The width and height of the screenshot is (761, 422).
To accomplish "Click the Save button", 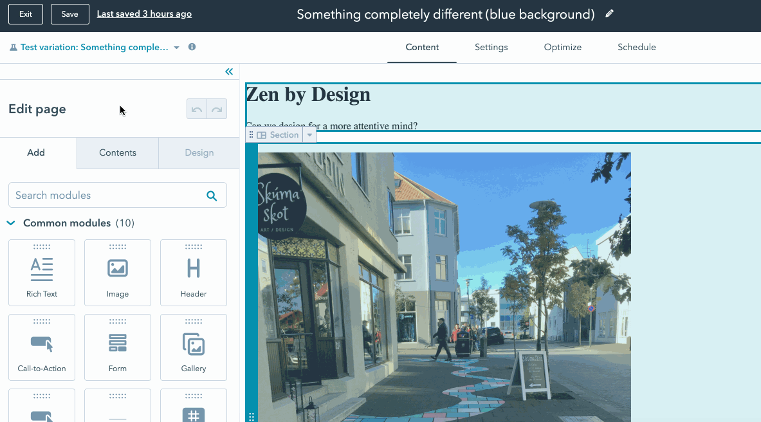I will click(70, 14).
